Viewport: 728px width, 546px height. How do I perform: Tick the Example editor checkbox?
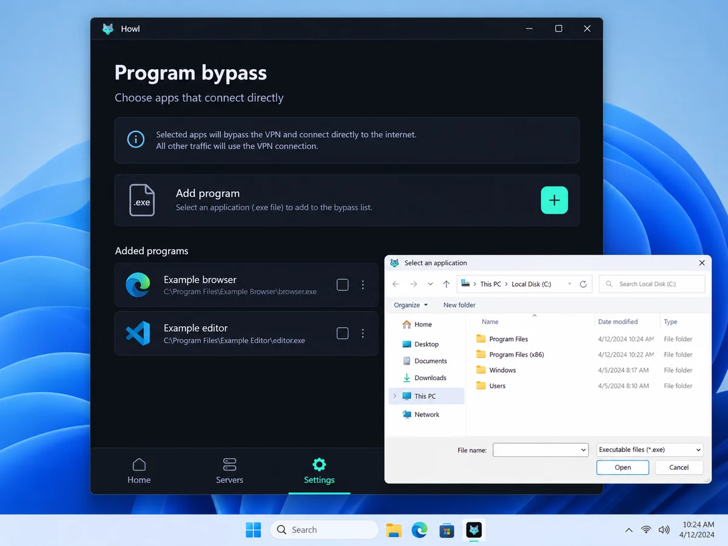(x=343, y=333)
